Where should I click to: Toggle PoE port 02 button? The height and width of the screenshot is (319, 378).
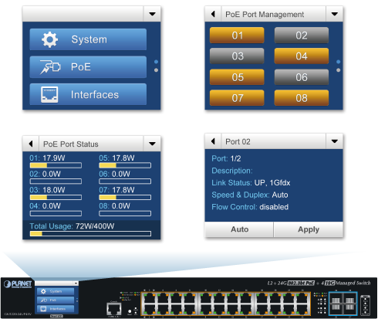point(302,36)
